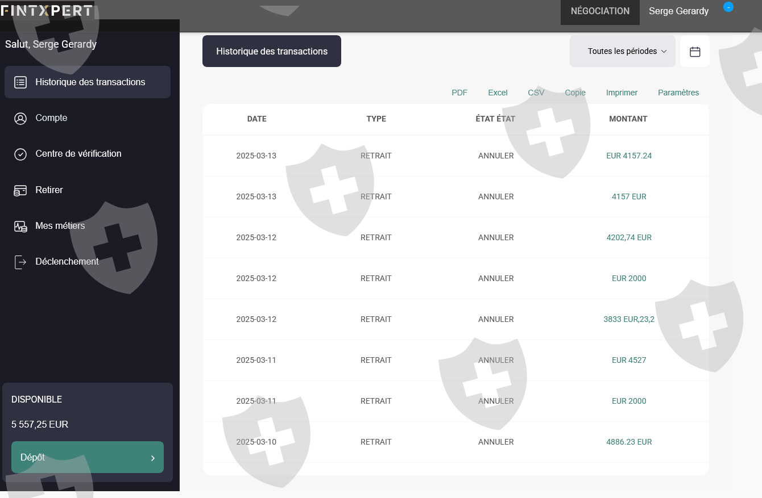The height and width of the screenshot is (498, 762).
Task: Click the Compte user profile icon
Action: (20, 118)
